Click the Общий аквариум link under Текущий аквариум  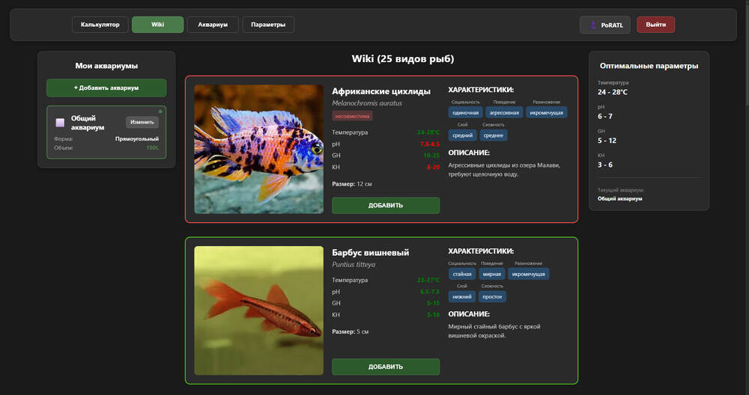pyautogui.click(x=619, y=198)
